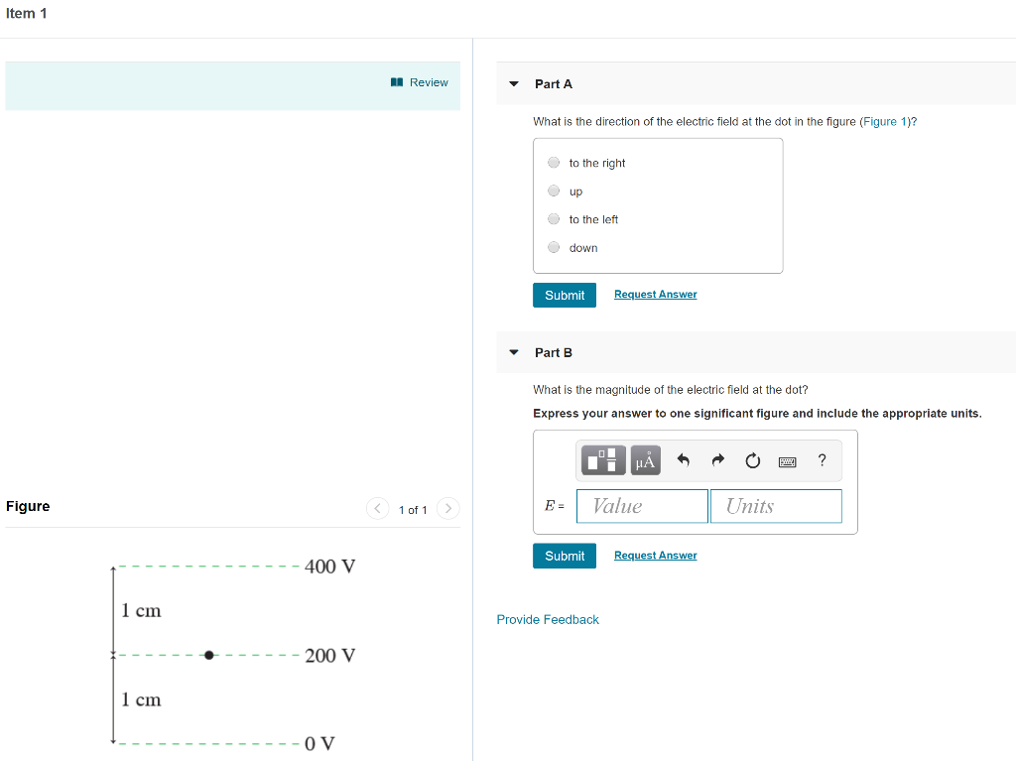Click the Review book icon
The width and height of the screenshot is (1016, 761).
coord(397,82)
